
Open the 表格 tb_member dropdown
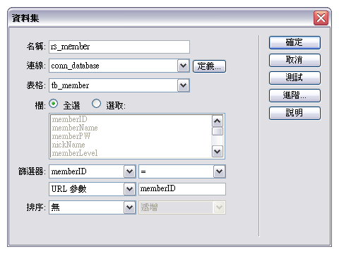[119, 85]
